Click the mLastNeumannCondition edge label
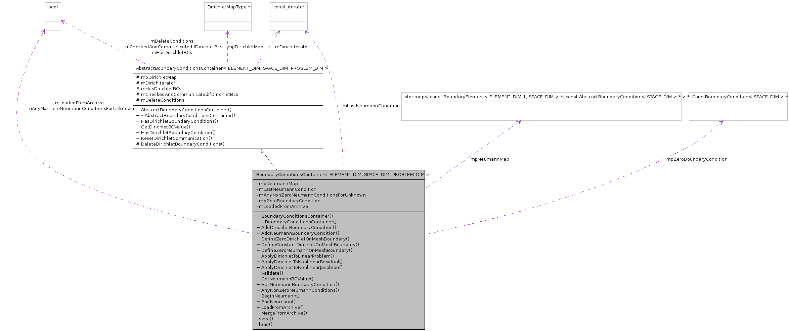 pyautogui.click(x=371, y=106)
